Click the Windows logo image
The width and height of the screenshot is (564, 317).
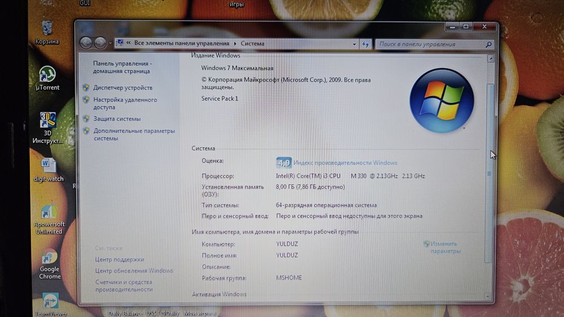point(442,101)
